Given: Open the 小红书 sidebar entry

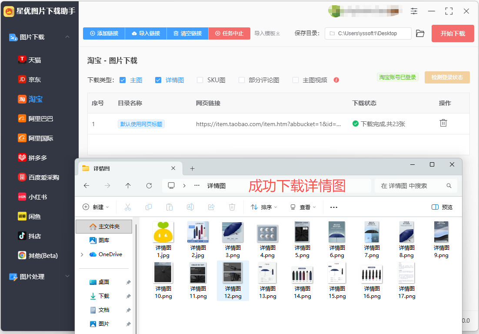Looking at the screenshot, I should coord(32,197).
